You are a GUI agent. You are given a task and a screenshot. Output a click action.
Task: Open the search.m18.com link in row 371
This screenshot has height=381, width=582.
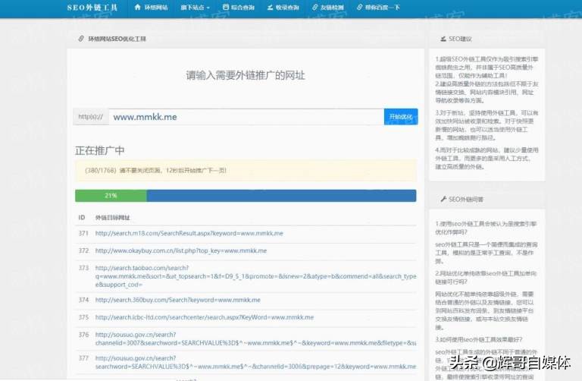189,234
